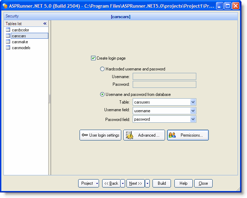
Task: Collapse the Tables list panel
Action: (45, 24)
